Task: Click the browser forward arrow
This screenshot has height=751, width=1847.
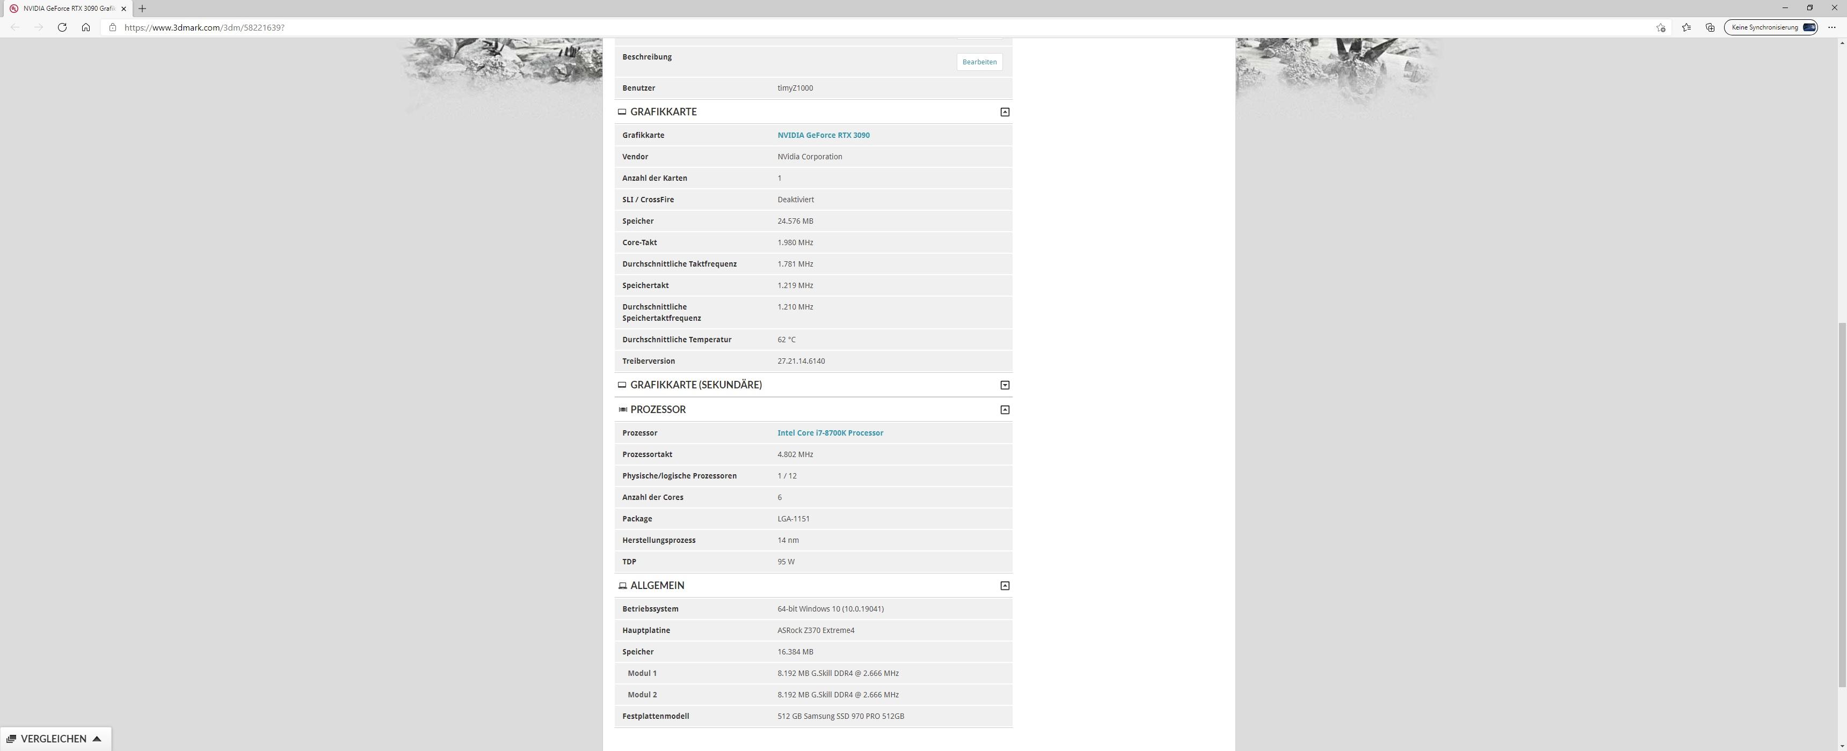Action: tap(39, 27)
